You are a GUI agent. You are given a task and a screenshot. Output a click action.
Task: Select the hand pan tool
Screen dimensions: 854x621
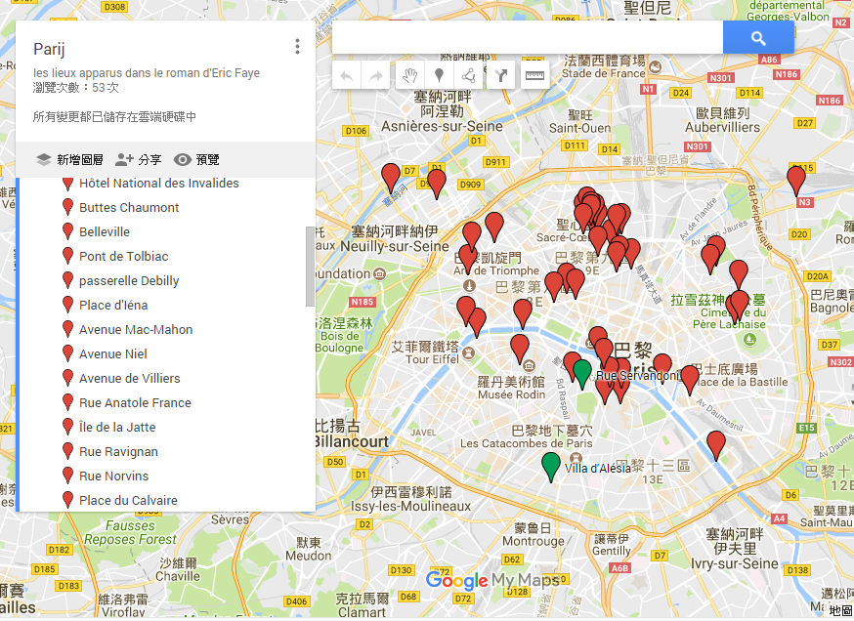[x=410, y=75]
